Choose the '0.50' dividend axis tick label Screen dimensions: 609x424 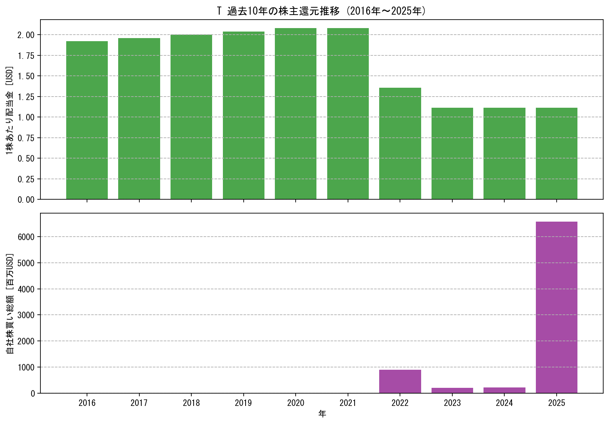coord(26,159)
